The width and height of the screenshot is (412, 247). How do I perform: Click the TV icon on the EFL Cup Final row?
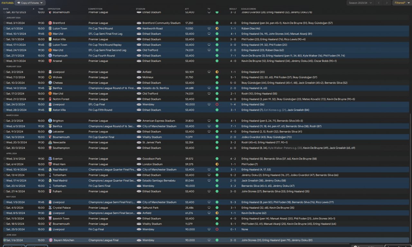209,104
